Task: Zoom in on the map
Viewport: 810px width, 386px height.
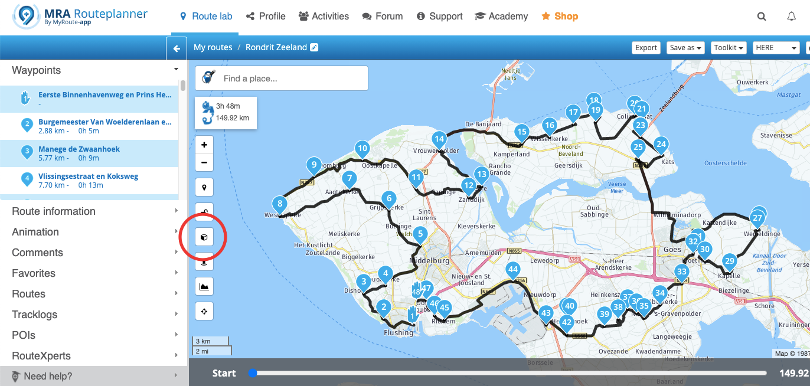Action: pos(204,145)
